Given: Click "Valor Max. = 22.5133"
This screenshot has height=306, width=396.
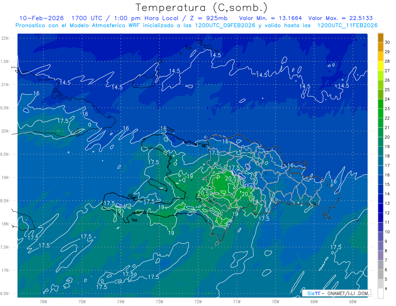Looking at the screenshot, I should [x=340, y=18].
